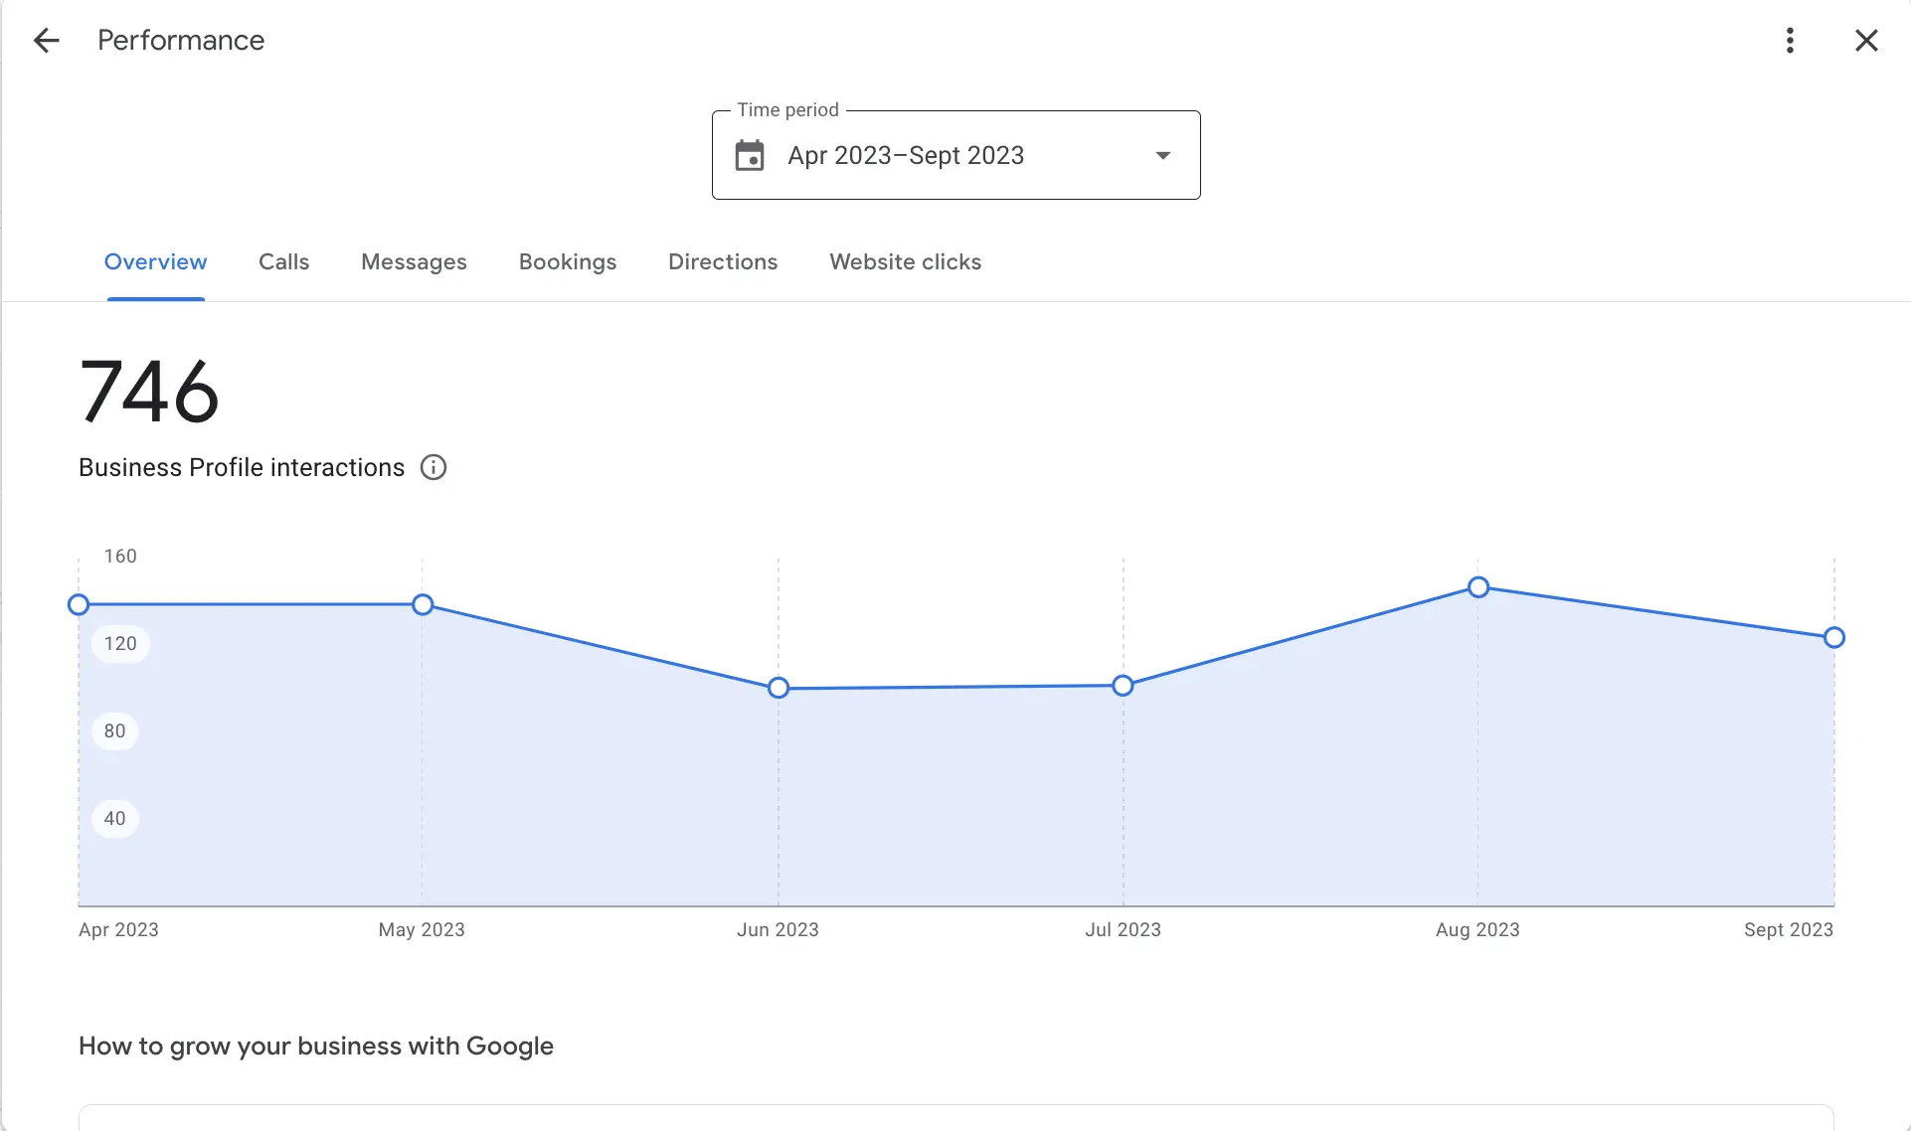Click the calendar icon in Time period
This screenshot has height=1131, width=1911.
click(x=750, y=156)
